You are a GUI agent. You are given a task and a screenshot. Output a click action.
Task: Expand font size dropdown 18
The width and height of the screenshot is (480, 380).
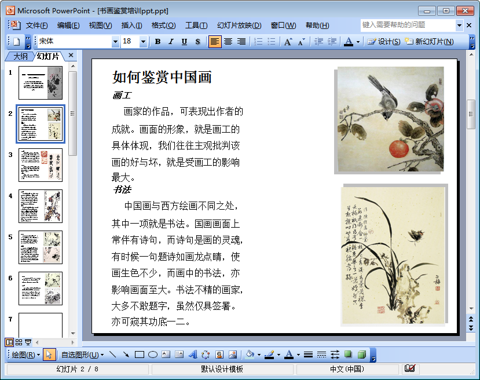[x=143, y=41]
